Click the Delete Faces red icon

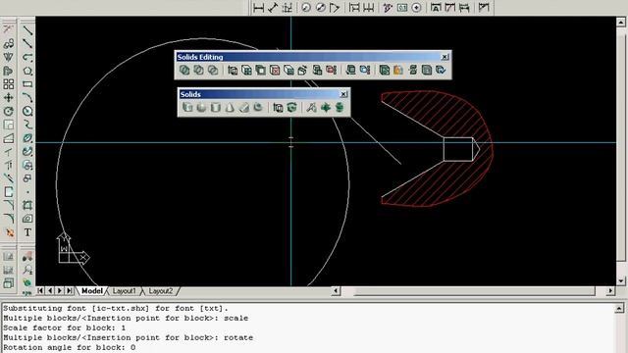(x=275, y=70)
